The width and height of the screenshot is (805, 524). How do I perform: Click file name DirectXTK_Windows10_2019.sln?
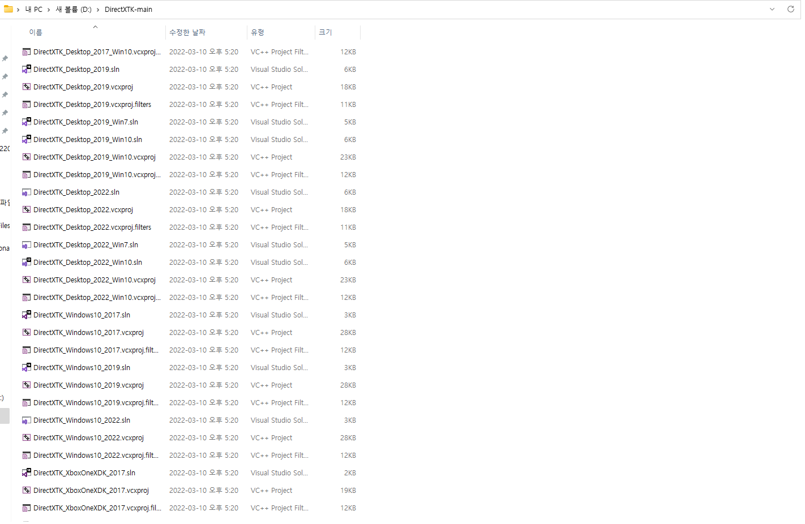tap(82, 368)
